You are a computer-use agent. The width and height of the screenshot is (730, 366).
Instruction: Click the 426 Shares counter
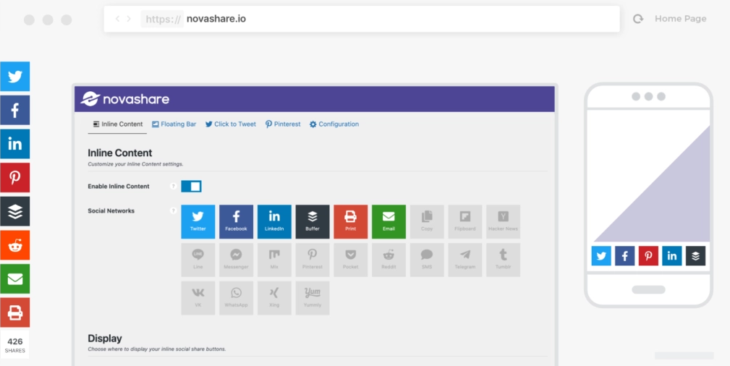pyautogui.click(x=15, y=345)
